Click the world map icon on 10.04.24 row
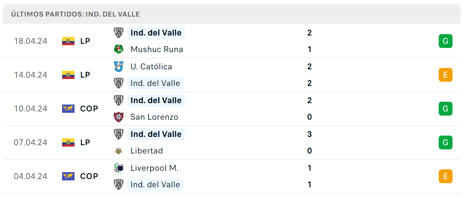 68,109
